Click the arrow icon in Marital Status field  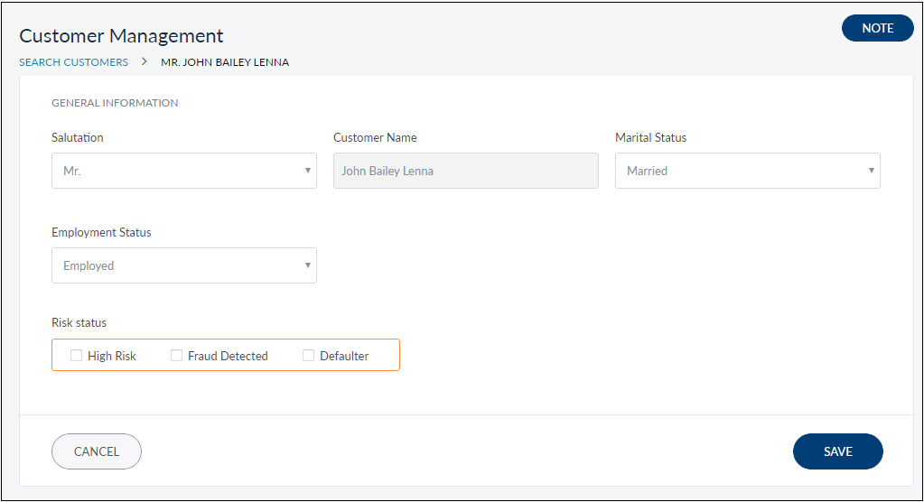click(x=871, y=171)
